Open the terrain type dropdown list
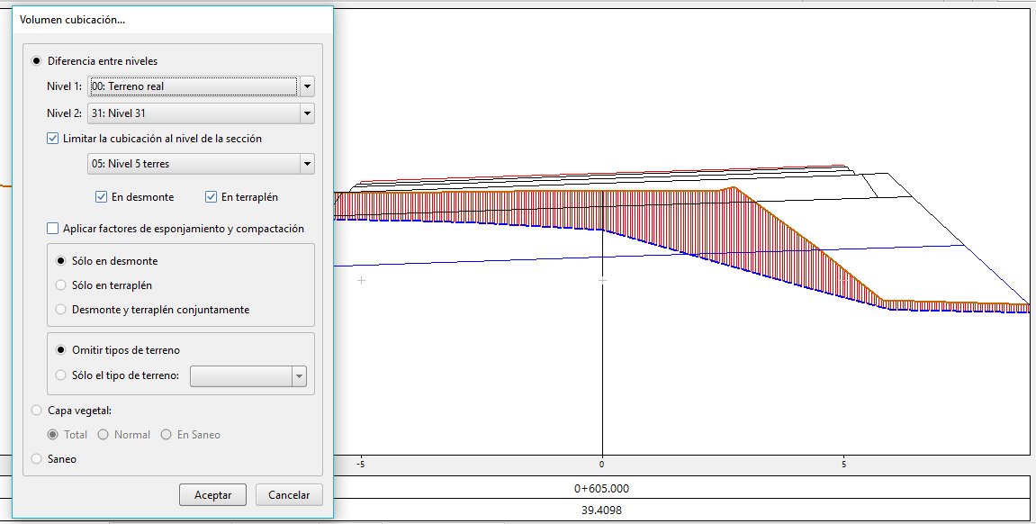The width and height of the screenshot is (1036, 524). [x=299, y=376]
